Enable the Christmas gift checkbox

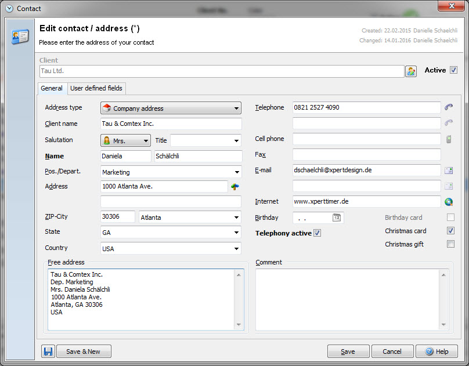point(450,244)
